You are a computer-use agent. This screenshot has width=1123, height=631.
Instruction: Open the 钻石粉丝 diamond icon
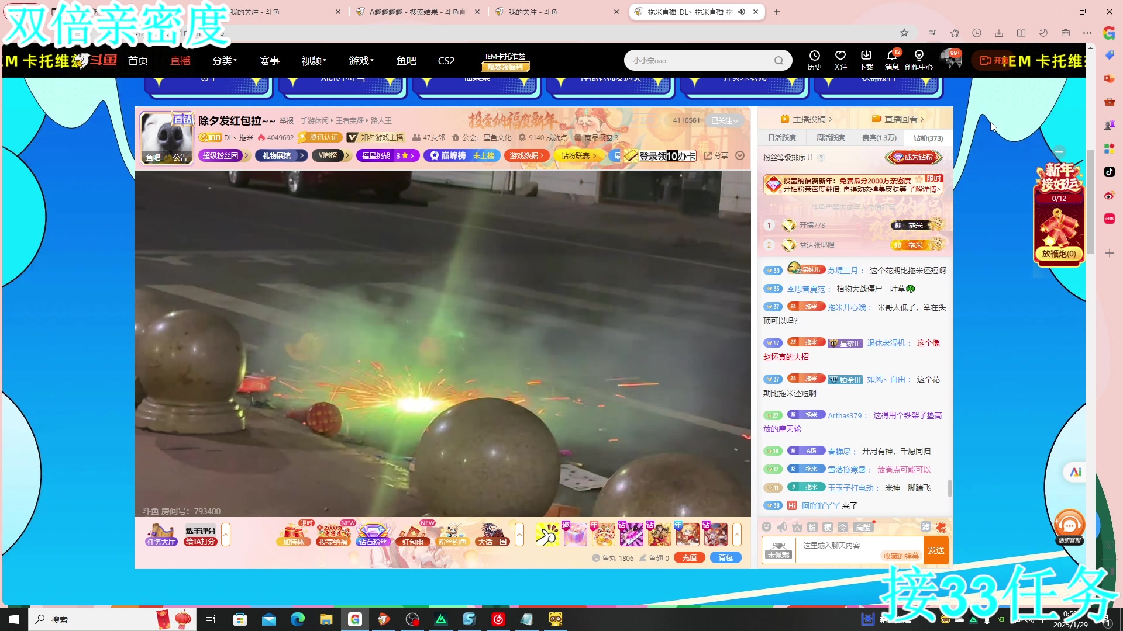pyautogui.click(x=373, y=535)
